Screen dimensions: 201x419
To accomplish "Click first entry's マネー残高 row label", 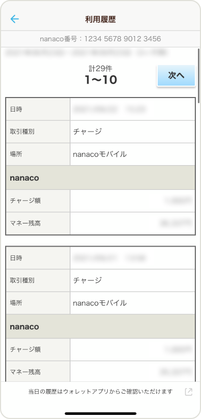I will pyautogui.click(x=25, y=223).
